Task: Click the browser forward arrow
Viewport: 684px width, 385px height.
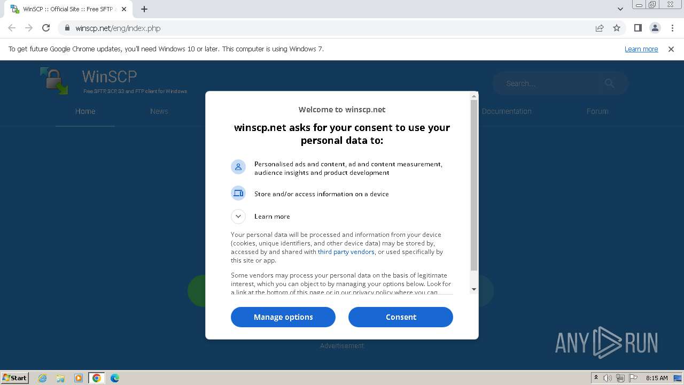Action: 29,28
